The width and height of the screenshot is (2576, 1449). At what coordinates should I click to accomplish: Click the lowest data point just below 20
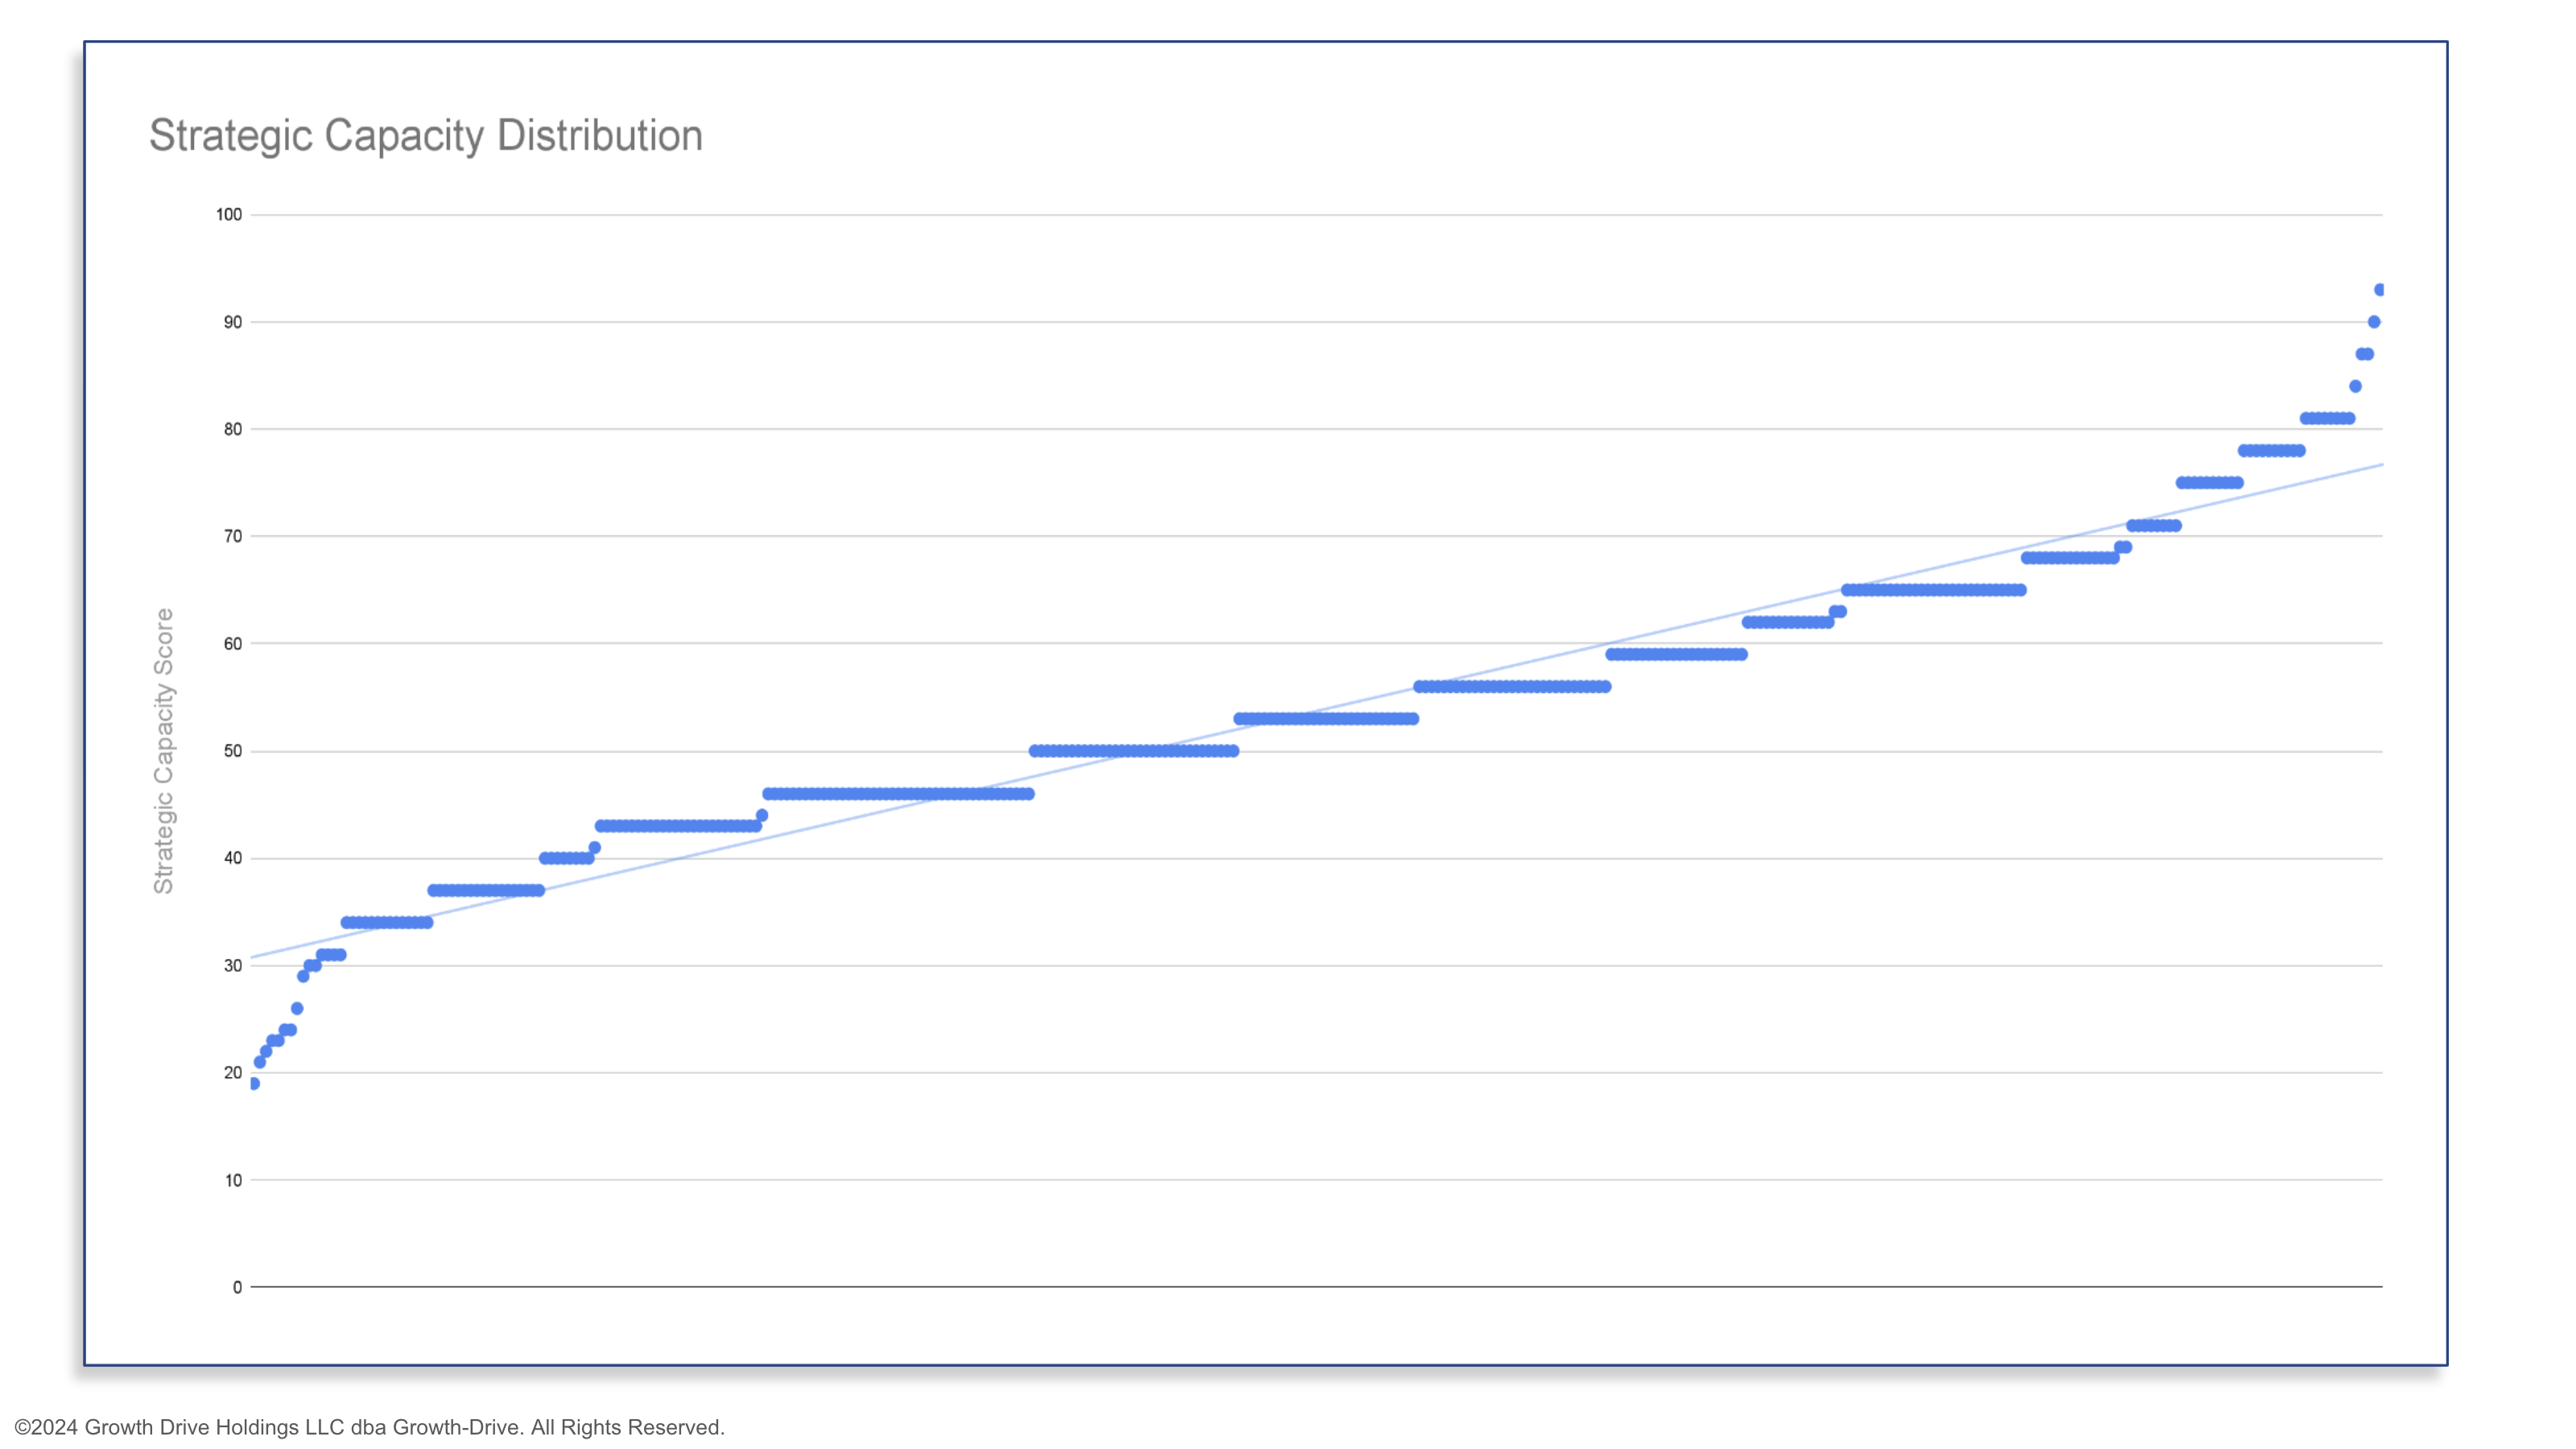click(x=254, y=1084)
